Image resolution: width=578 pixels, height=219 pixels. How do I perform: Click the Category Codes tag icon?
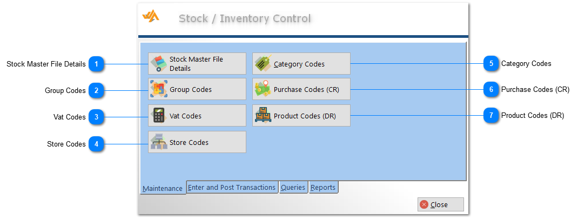(x=263, y=64)
